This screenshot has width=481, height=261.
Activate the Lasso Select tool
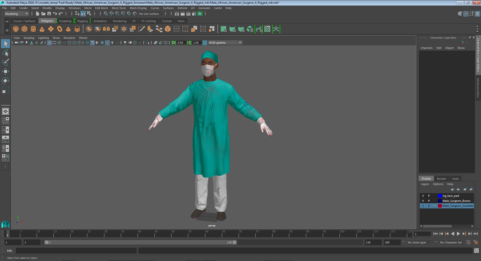tap(6, 53)
